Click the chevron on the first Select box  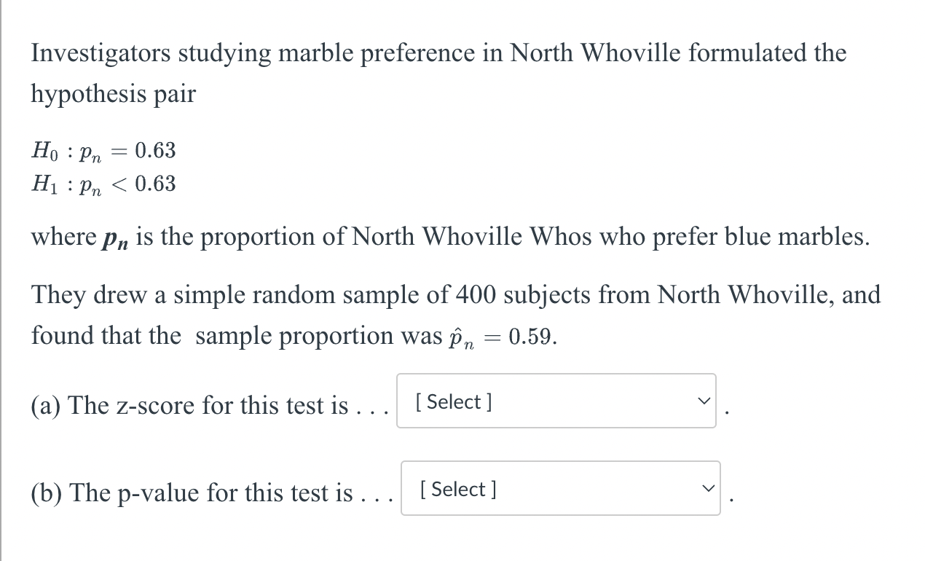[702, 399]
